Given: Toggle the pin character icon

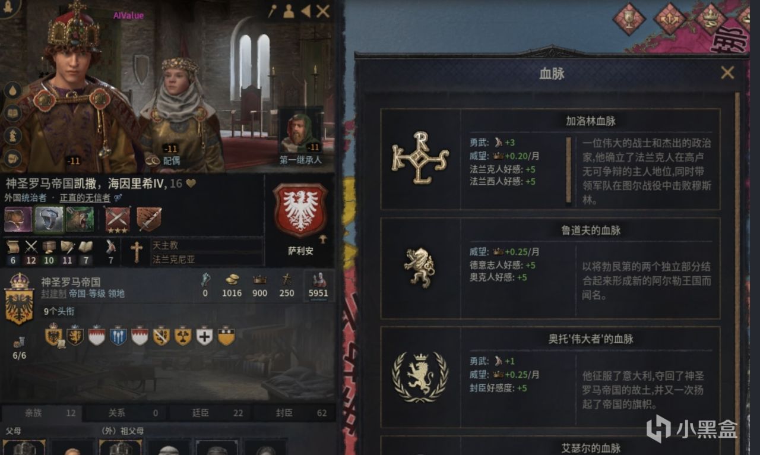Looking at the screenshot, I should (x=273, y=11).
